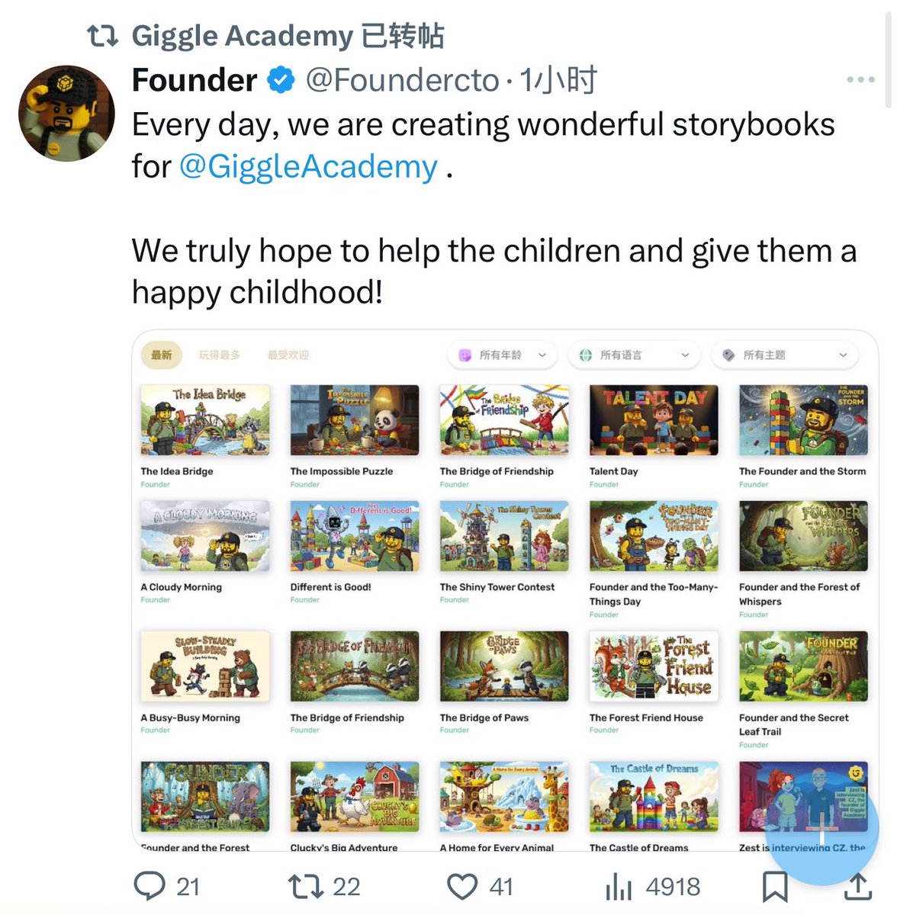
Task: Select the 最新 tab
Action: (161, 355)
